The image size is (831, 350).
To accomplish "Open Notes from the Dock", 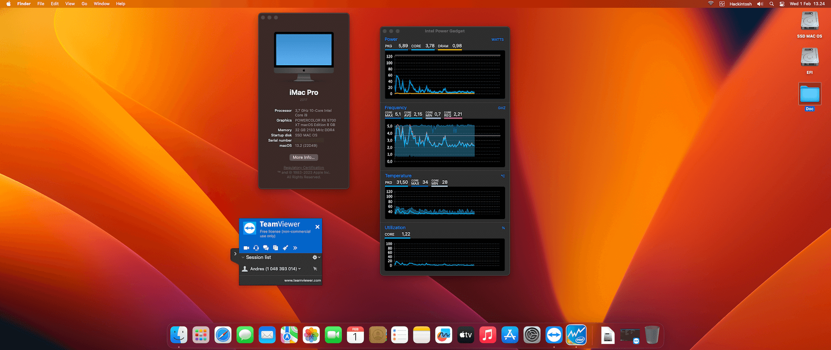I will (422, 335).
